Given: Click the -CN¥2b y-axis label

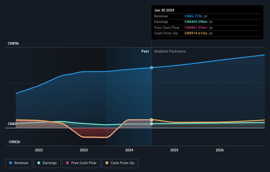Looking at the screenshot, I should pyautogui.click(x=14, y=142).
